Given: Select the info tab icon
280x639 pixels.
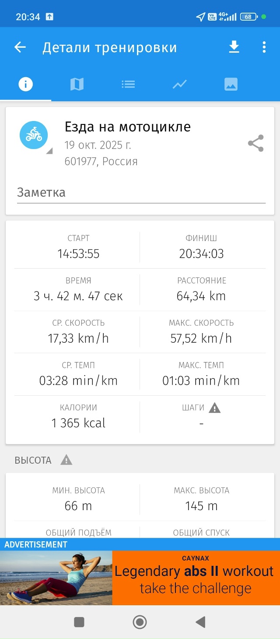Looking at the screenshot, I should (x=25, y=84).
